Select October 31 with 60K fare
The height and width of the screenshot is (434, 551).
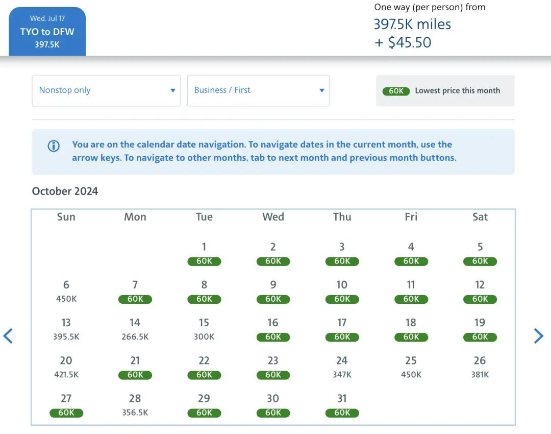pyautogui.click(x=342, y=405)
